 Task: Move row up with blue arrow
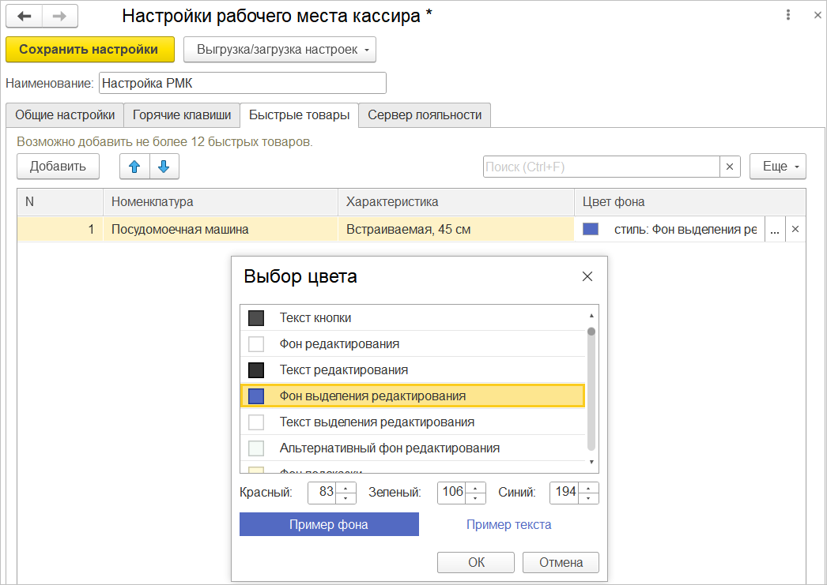coord(134,167)
